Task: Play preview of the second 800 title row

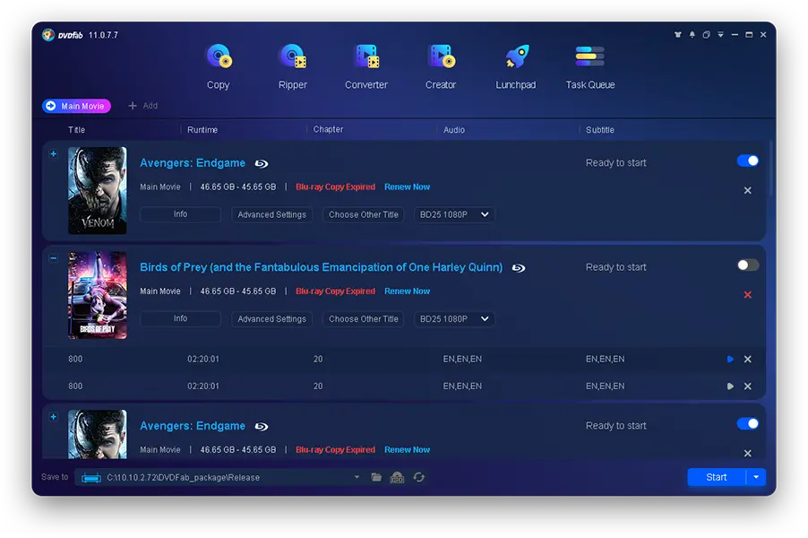Action: click(x=730, y=386)
